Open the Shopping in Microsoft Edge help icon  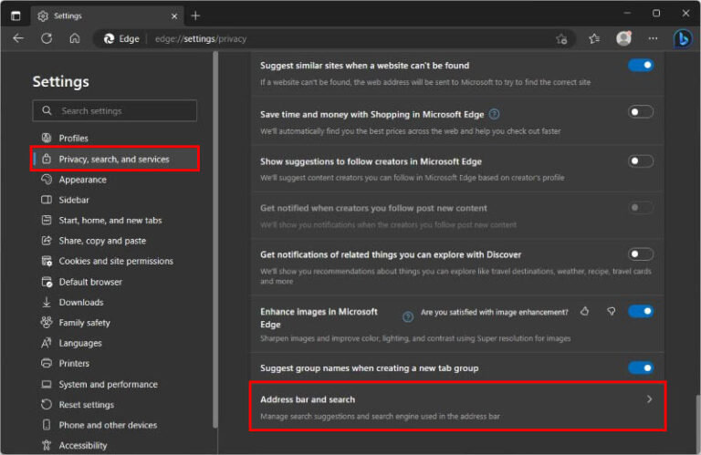[x=494, y=114]
